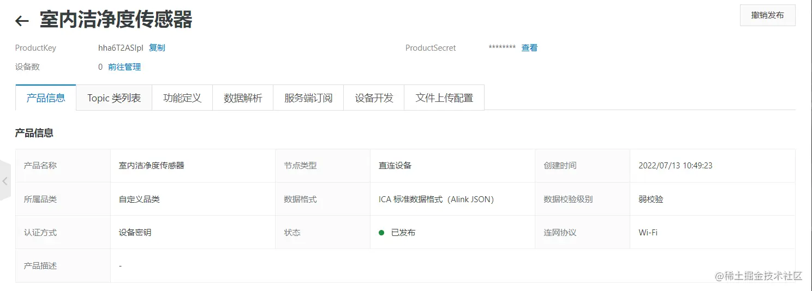Click the Wi-Fi network protocol value

pos(648,233)
